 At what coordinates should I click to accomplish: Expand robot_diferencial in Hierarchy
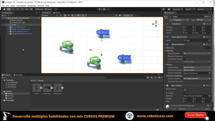(8, 27)
